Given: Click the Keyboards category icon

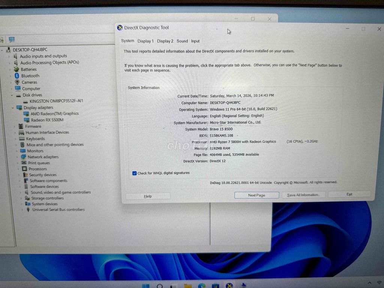Looking at the screenshot, I should (x=22, y=139).
